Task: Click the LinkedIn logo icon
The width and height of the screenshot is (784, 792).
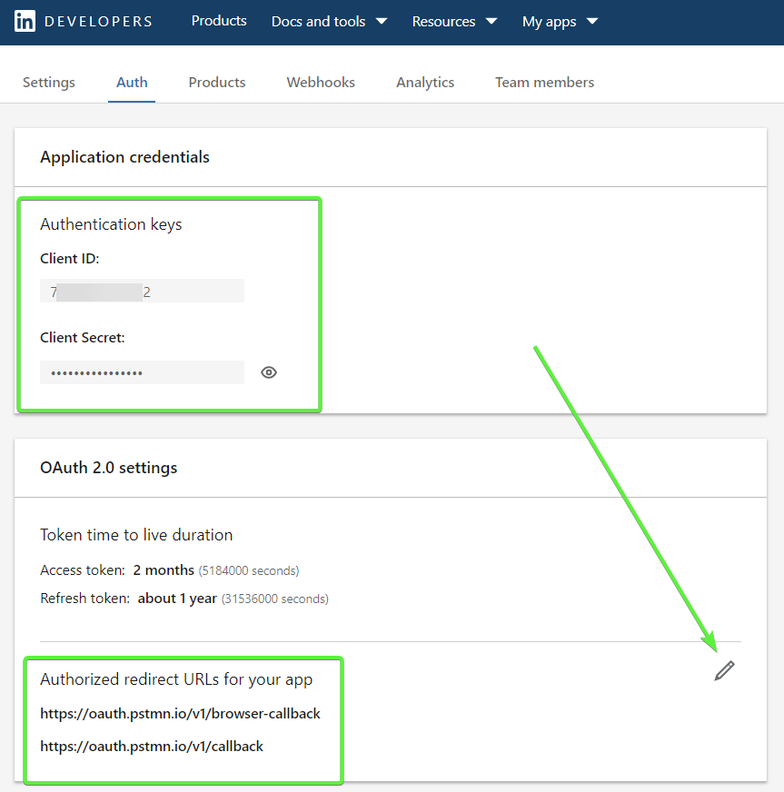Action: point(25,21)
